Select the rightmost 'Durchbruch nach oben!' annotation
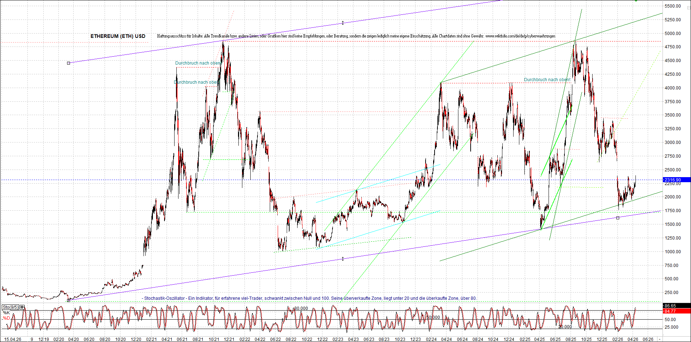 [x=547, y=80]
